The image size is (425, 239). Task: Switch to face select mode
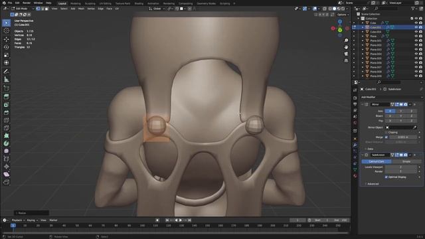[46, 9]
